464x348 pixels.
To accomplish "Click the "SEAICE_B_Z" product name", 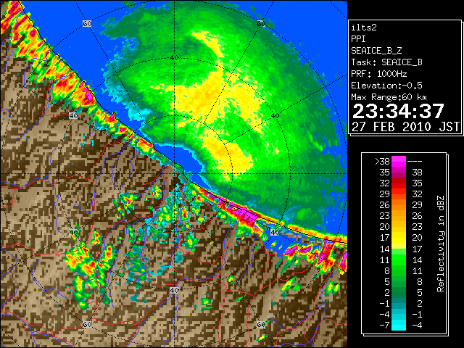I will pyautogui.click(x=376, y=51).
